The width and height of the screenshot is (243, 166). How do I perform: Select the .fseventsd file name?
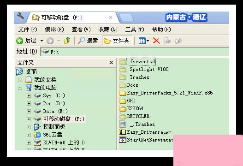141,62
